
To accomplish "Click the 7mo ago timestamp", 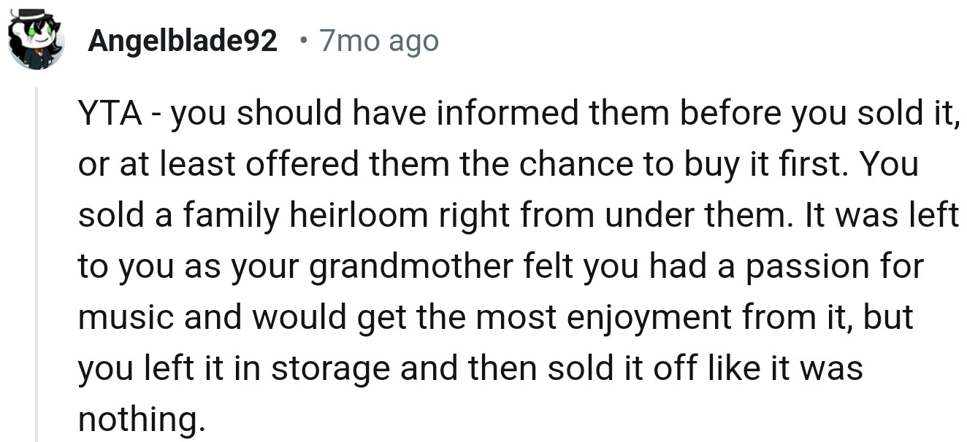I will tap(379, 42).
